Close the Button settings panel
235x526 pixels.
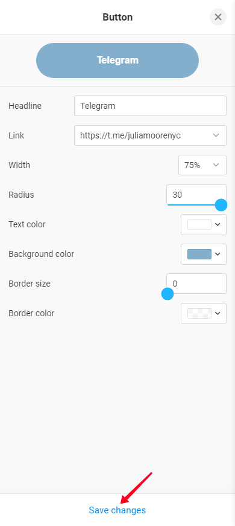click(x=218, y=17)
